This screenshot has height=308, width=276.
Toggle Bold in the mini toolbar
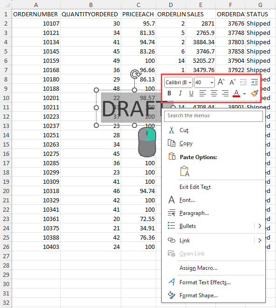(169, 93)
